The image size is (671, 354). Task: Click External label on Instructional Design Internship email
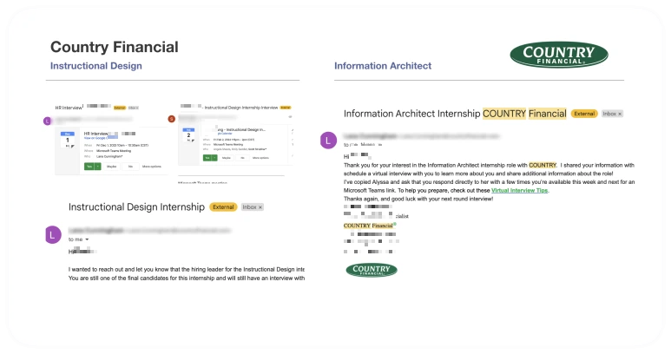pyautogui.click(x=223, y=206)
